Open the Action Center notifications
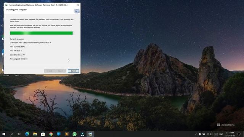Image resolution: width=244 pixels, height=137 pixels. click(x=239, y=134)
